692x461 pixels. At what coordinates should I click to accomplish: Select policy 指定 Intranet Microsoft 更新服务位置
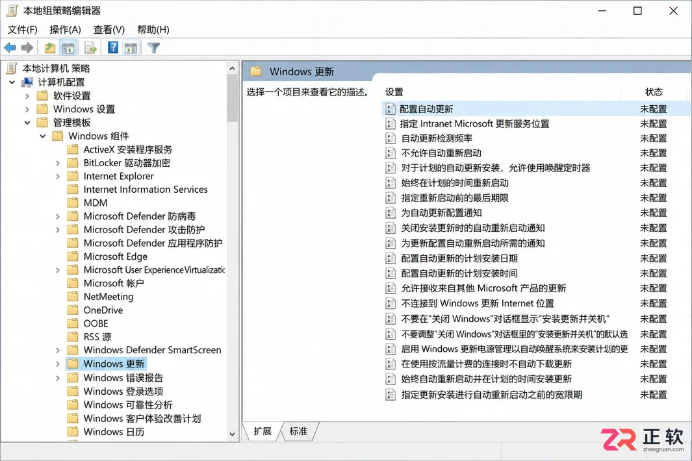[474, 123]
